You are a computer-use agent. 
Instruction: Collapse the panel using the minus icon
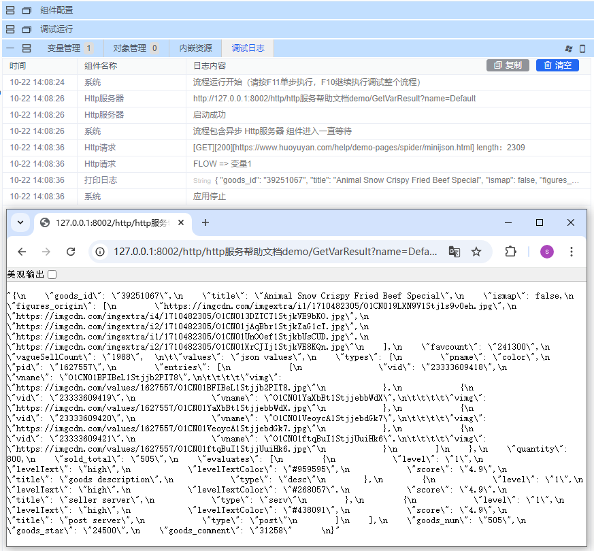point(10,48)
